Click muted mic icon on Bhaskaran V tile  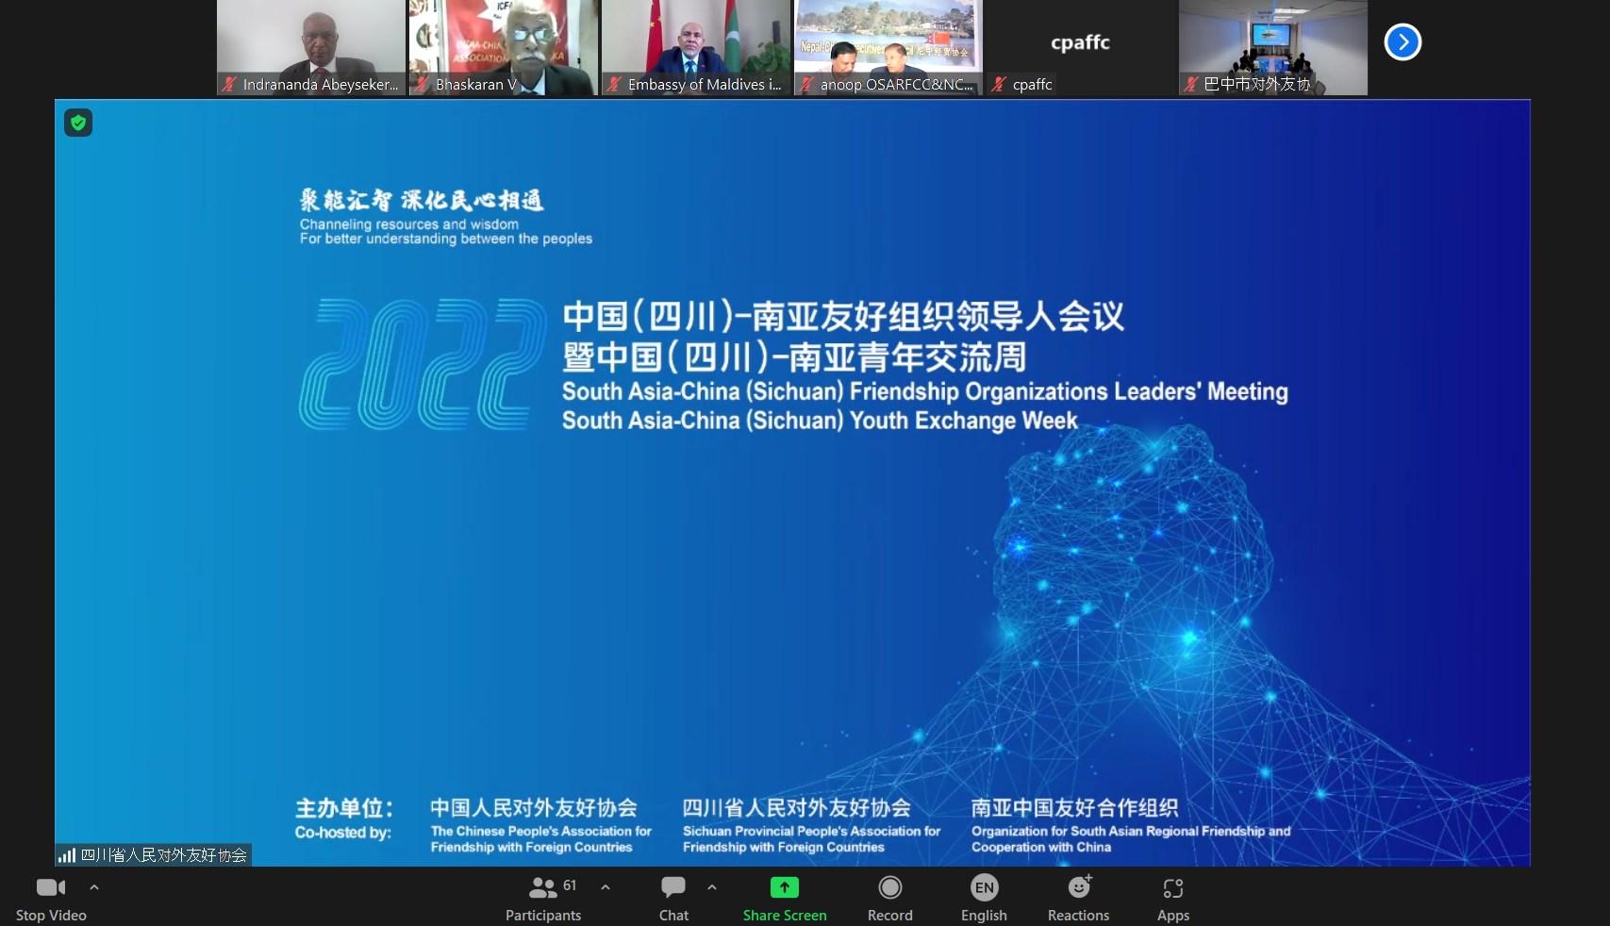coord(422,84)
